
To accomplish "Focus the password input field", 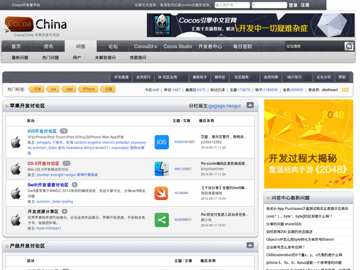I will point(269,5).
